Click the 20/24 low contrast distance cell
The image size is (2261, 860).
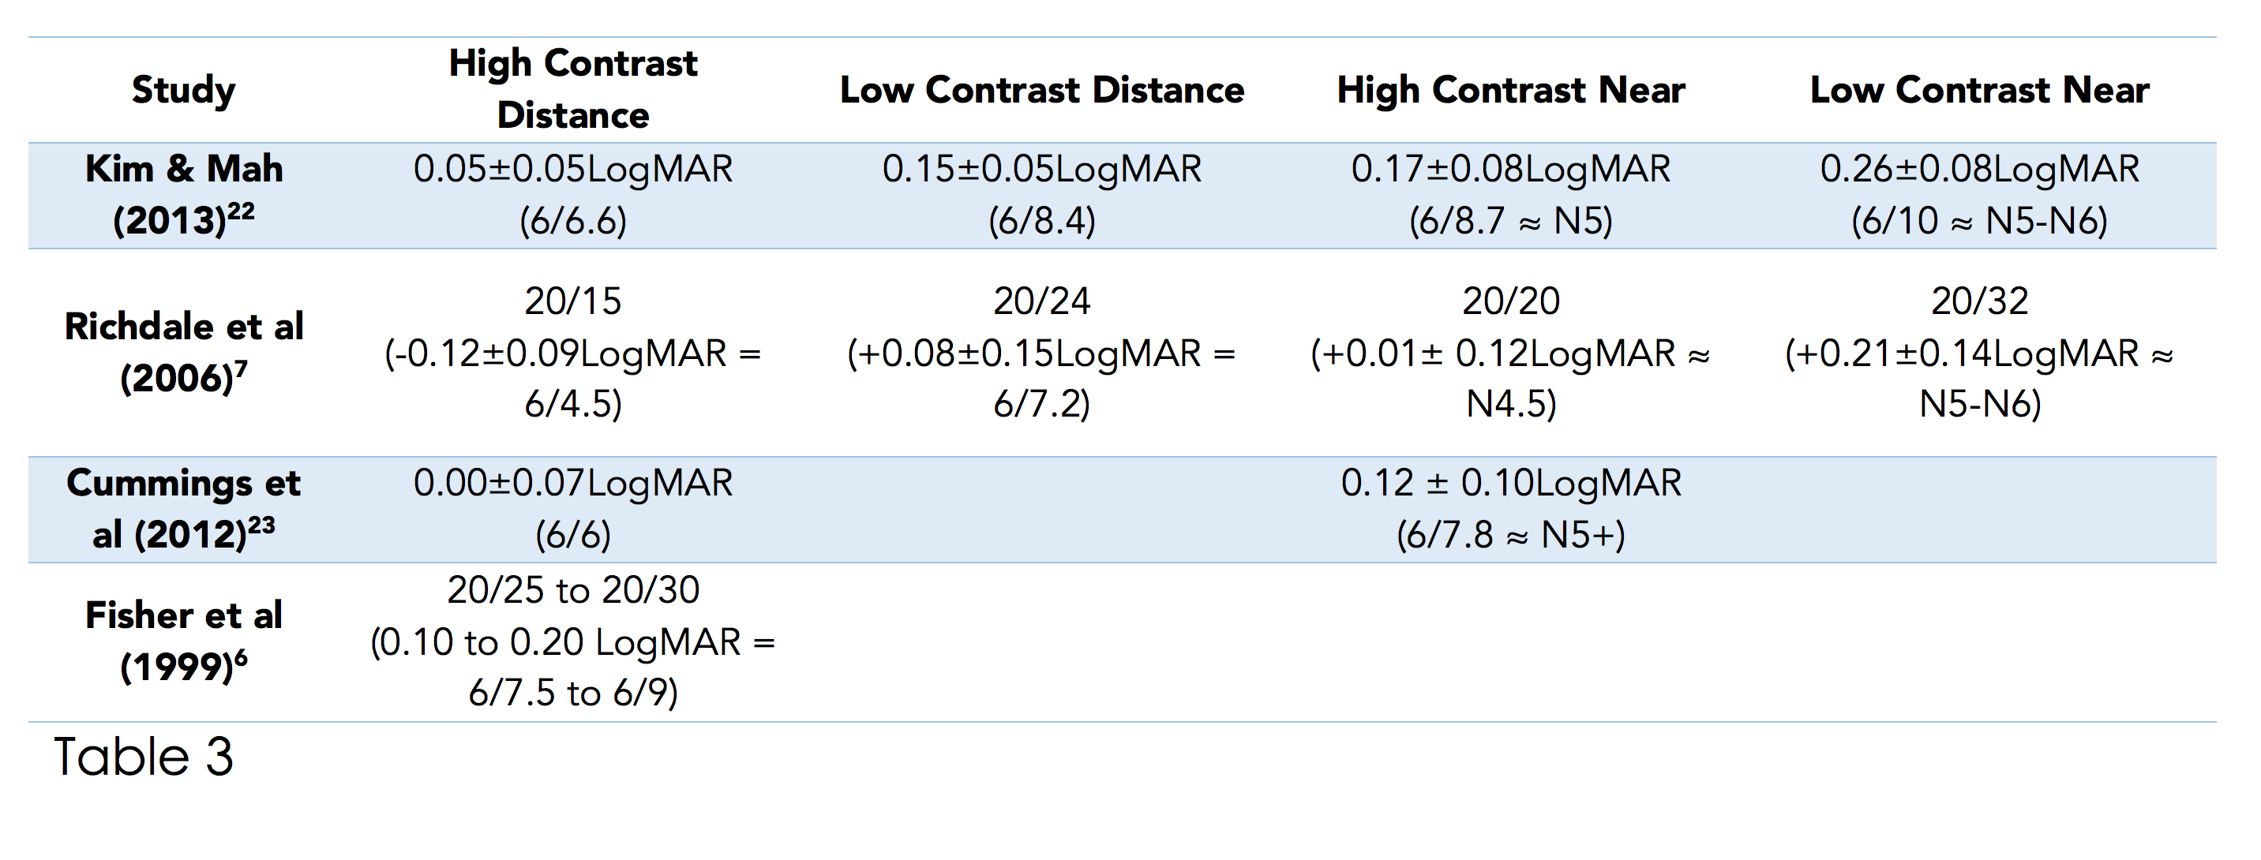1042,352
